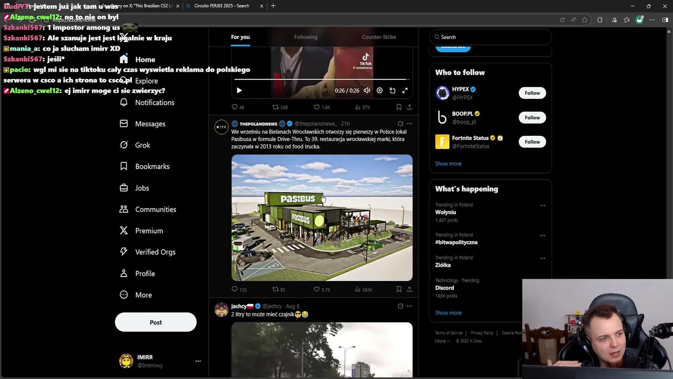Bookmark the video post with 57K views

click(399, 107)
